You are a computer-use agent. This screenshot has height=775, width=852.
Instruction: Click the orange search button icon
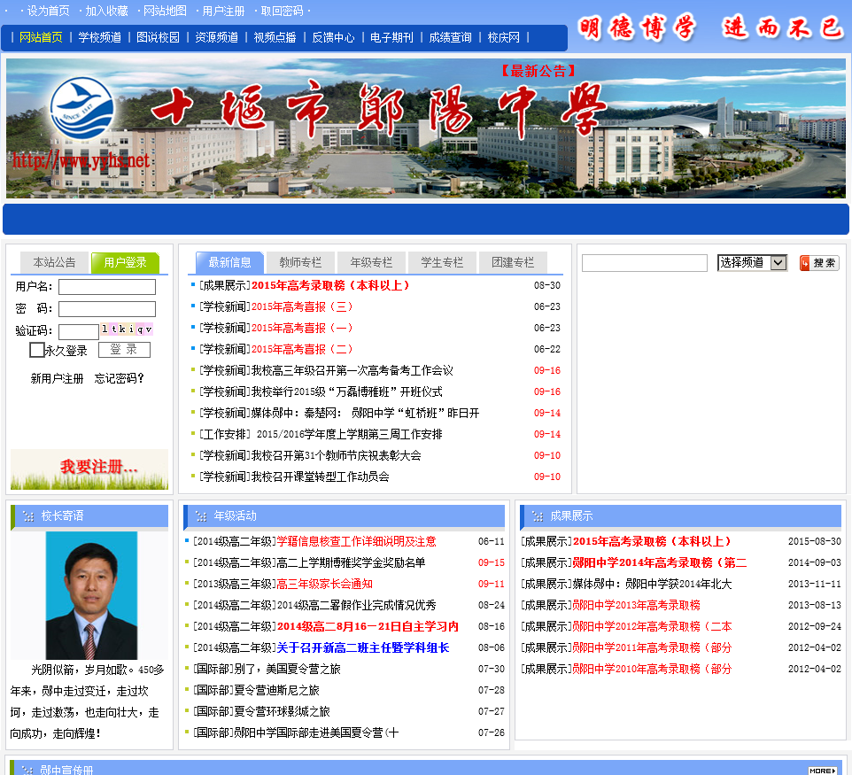coord(819,263)
